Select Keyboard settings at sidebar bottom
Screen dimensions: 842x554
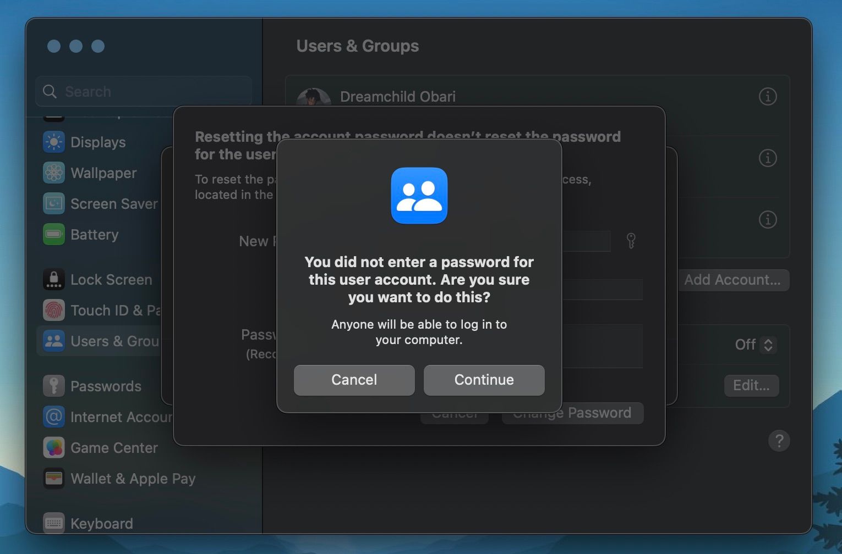pyautogui.click(x=101, y=523)
